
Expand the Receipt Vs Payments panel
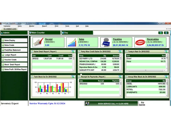point(120,77)
